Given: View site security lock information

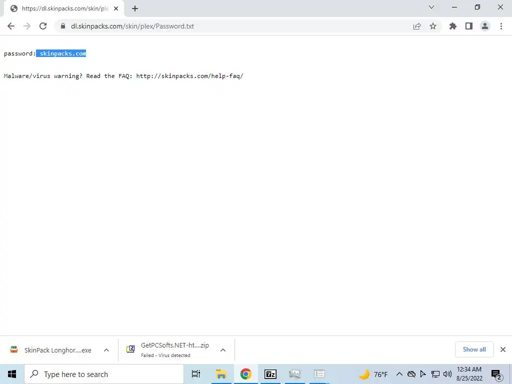Looking at the screenshot, I should 63,26.
